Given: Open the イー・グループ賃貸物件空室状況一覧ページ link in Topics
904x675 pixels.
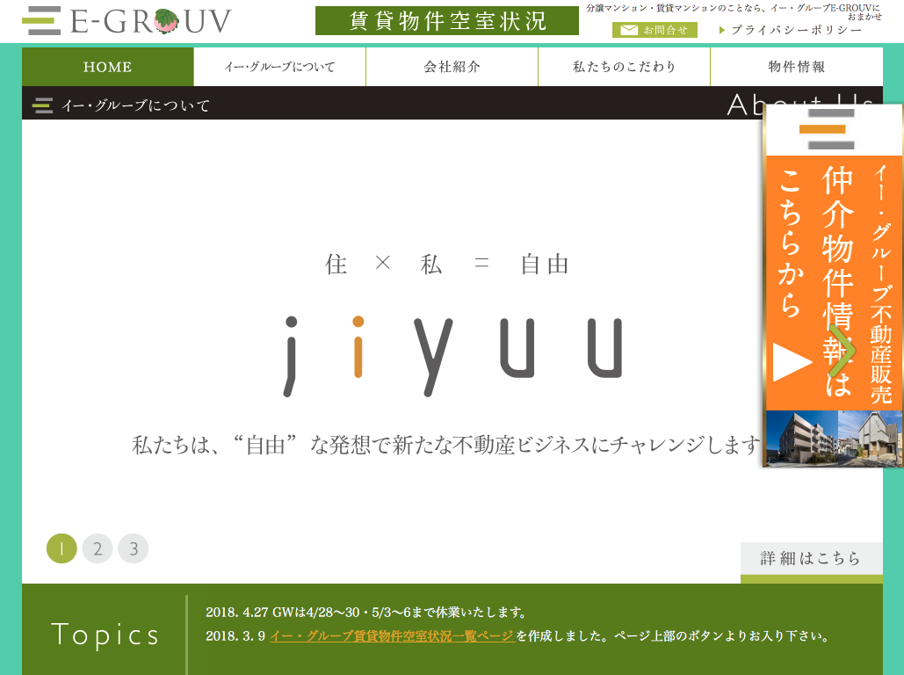Looking at the screenshot, I should [x=392, y=636].
